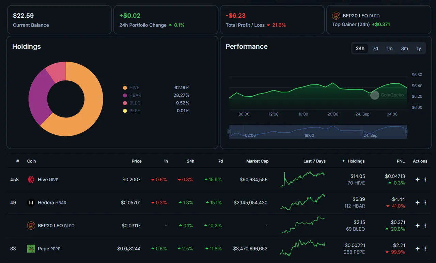Open three-dot menu for BEP20 LEO row
436x263 pixels.
pyautogui.click(x=425, y=226)
